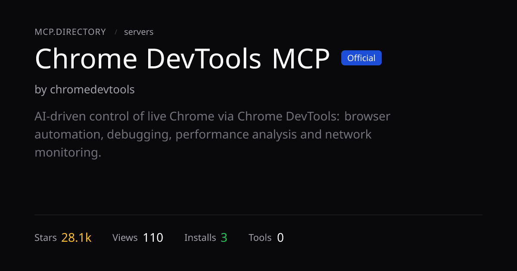Click the Tools count 0
This screenshot has width=517, height=271.
tap(280, 237)
